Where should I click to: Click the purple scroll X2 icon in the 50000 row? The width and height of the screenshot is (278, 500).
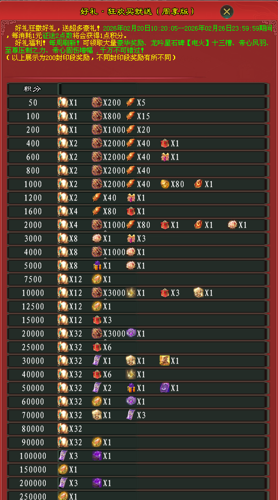click(97, 388)
